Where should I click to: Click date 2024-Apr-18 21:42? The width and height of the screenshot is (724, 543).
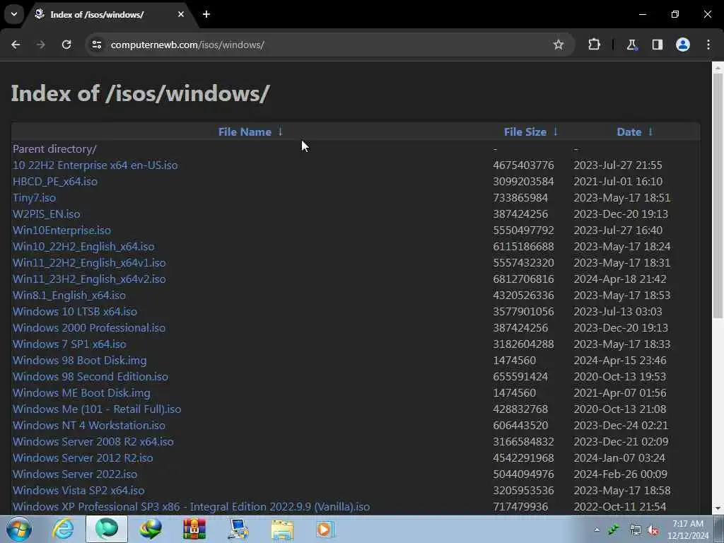coord(620,279)
